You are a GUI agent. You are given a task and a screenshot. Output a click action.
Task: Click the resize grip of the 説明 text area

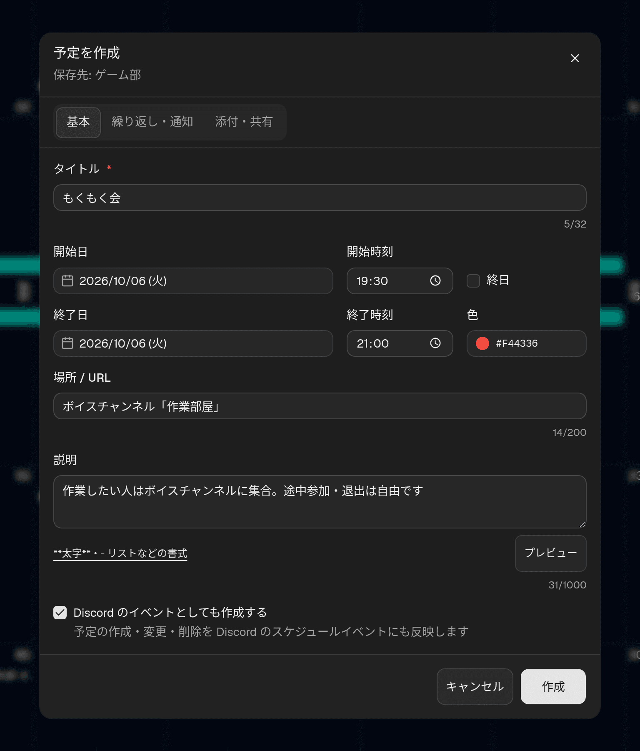[582, 524]
